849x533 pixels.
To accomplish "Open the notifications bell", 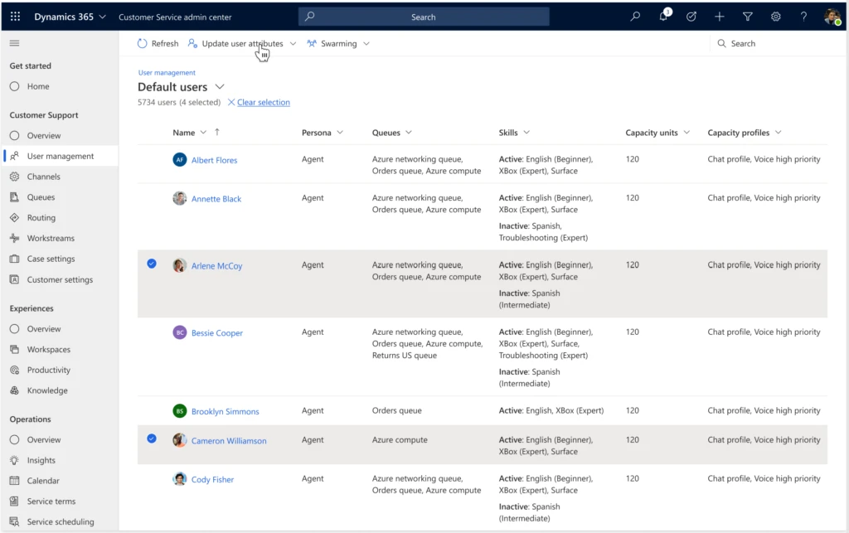I will [x=663, y=17].
